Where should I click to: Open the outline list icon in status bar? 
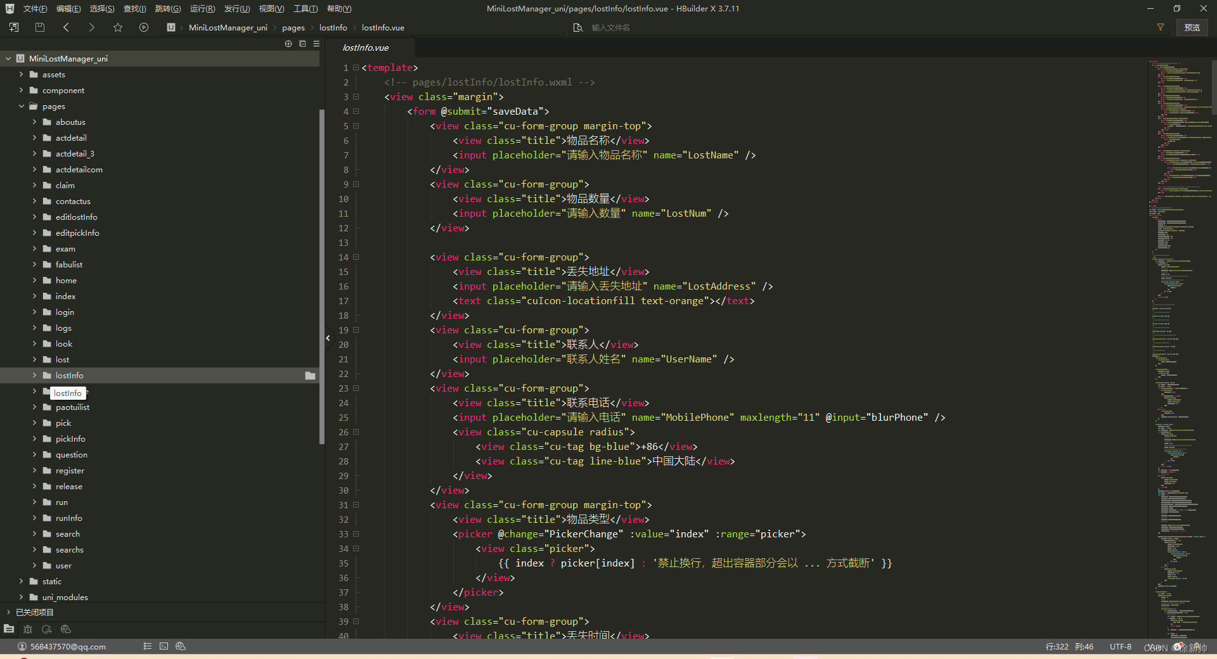148,646
